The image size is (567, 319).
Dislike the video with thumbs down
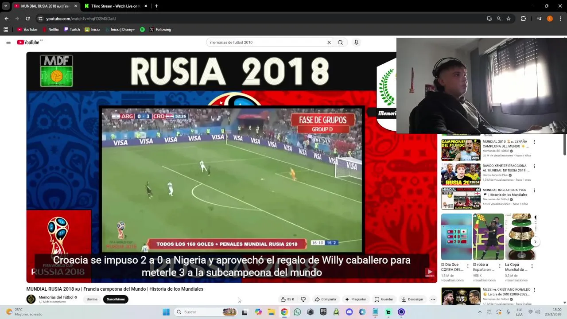pyautogui.click(x=303, y=300)
